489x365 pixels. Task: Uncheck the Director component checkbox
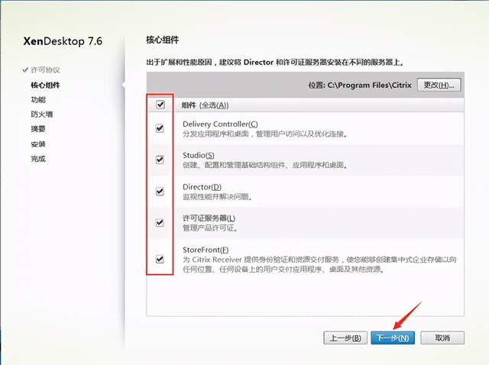[x=160, y=191]
